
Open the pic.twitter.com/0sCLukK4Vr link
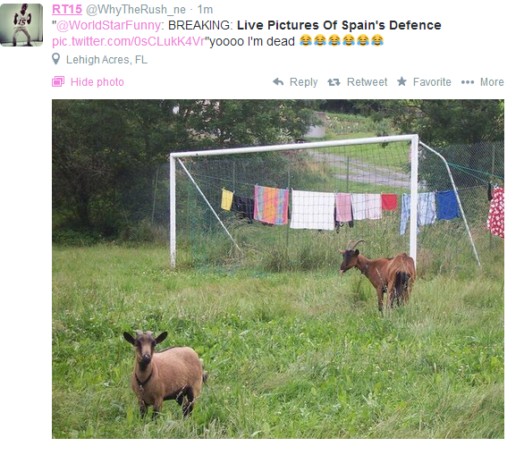[129, 41]
